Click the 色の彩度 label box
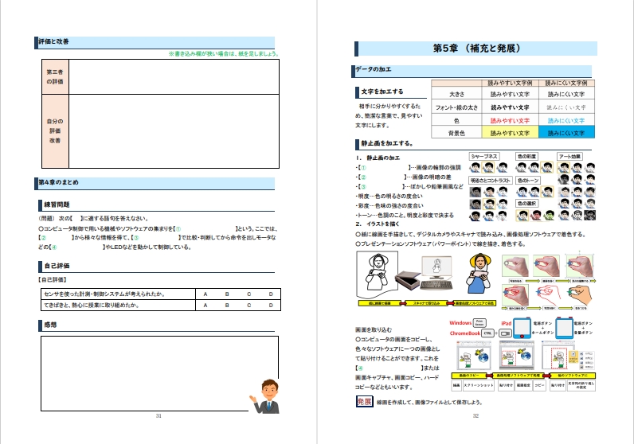634x444 pixels. point(526,156)
